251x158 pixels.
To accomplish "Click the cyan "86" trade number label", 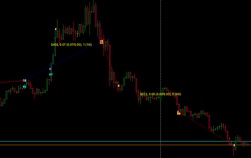I will 24,87.
